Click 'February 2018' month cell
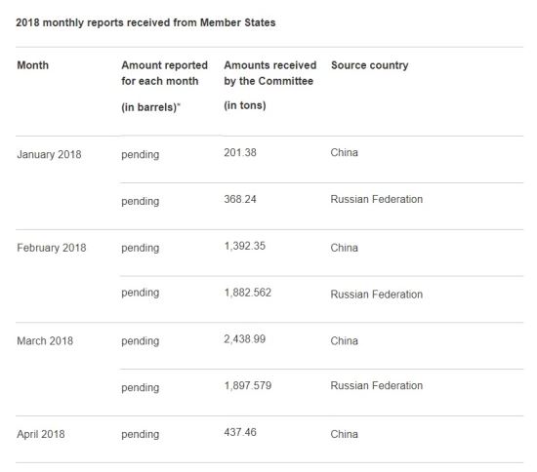The image size is (537, 472). (52, 248)
